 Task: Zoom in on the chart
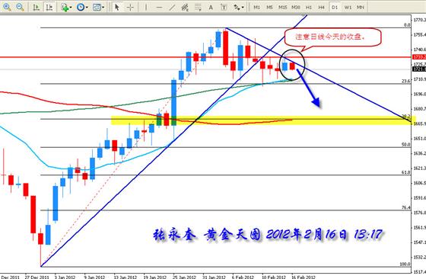click(x=7, y=7)
